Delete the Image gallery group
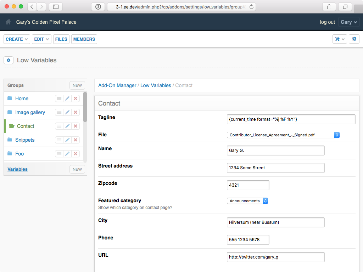The width and height of the screenshot is (363, 272). point(76,112)
